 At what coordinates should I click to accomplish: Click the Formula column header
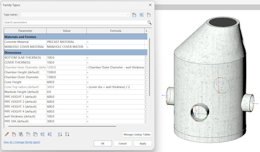pyautogui.click(x=115, y=31)
